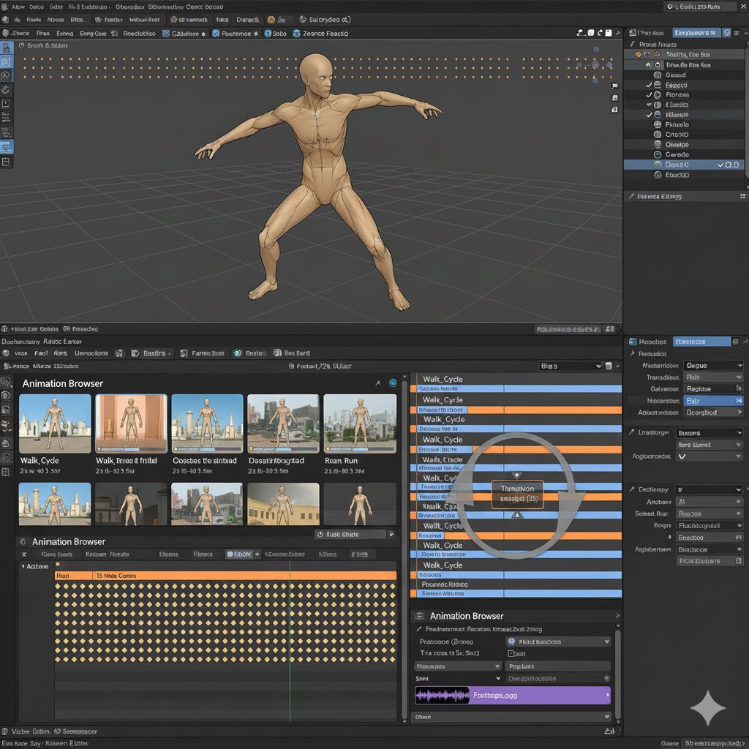Open the Bias dropdown above the track list
749x749 pixels.
click(x=570, y=366)
